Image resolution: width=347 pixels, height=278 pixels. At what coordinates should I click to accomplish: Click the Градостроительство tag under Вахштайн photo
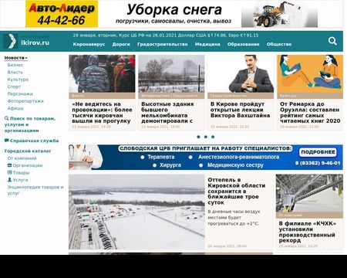click(228, 96)
